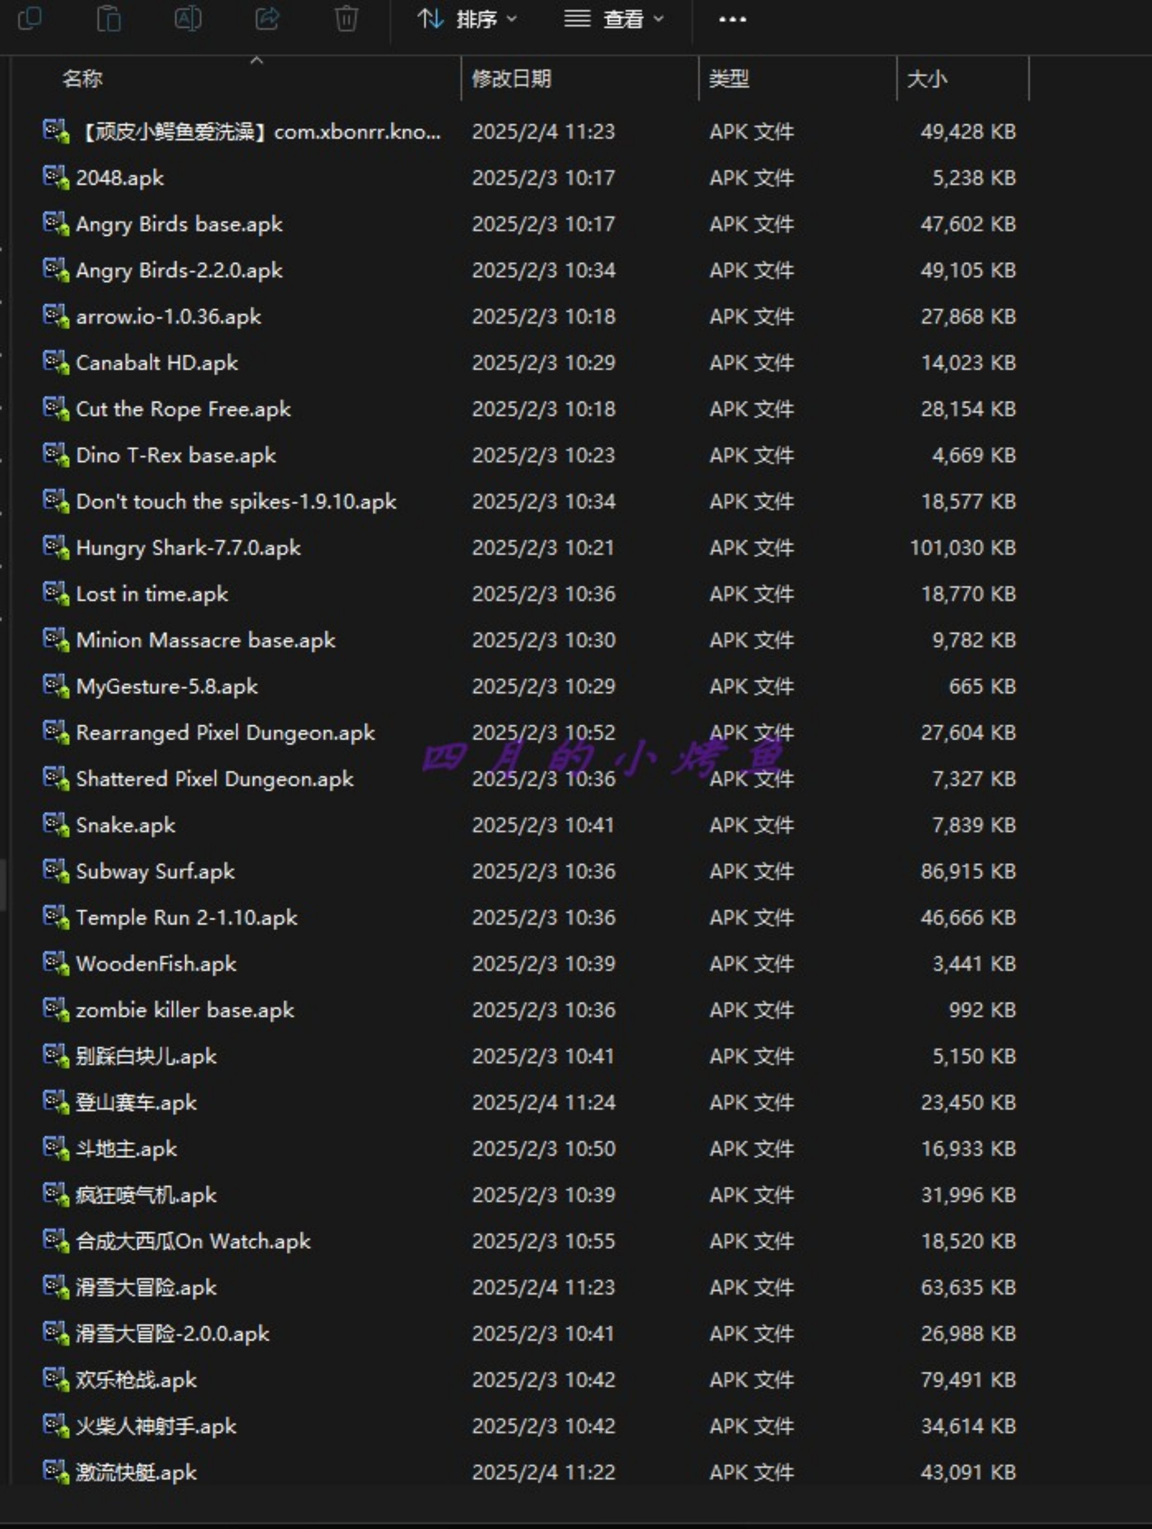Click the Paste toolbar icon

(x=109, y=19)
